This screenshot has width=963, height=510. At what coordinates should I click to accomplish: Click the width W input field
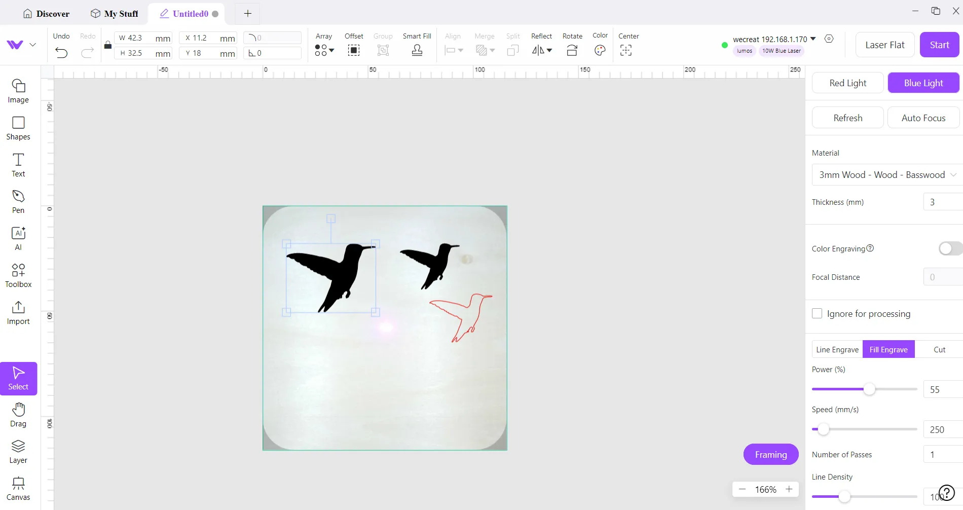(x=143, y=38)
